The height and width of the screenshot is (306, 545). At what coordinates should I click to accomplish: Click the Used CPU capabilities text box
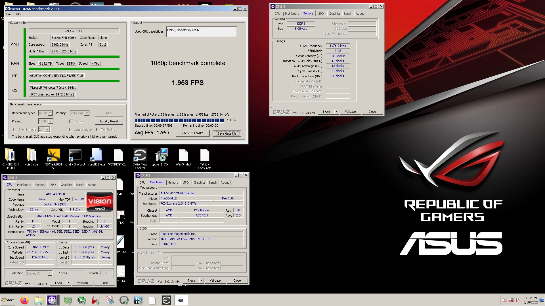[202, 32]
